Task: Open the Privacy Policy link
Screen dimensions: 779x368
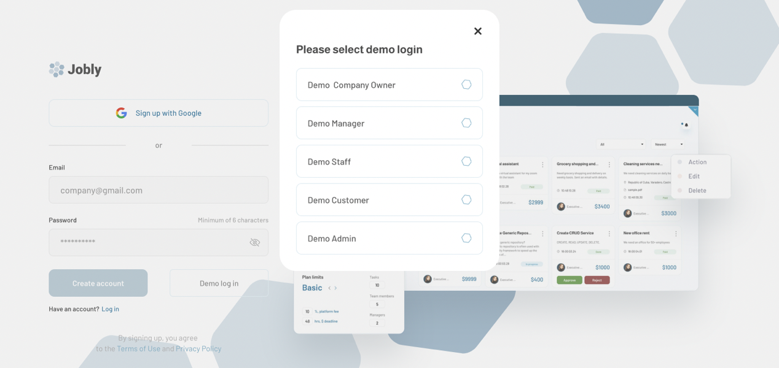Action: (198, 348)
